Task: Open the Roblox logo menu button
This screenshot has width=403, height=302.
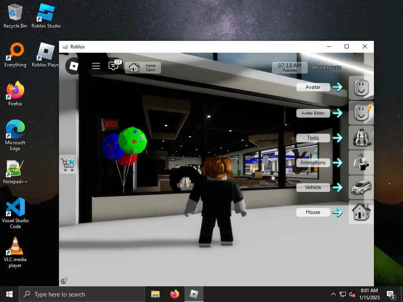Action: (74, 66)
